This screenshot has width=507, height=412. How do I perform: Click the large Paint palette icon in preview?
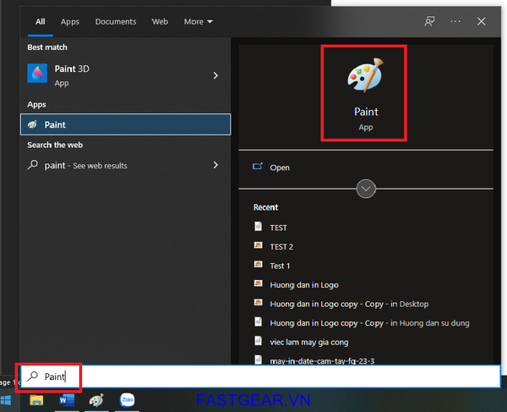tap(365, 75)
